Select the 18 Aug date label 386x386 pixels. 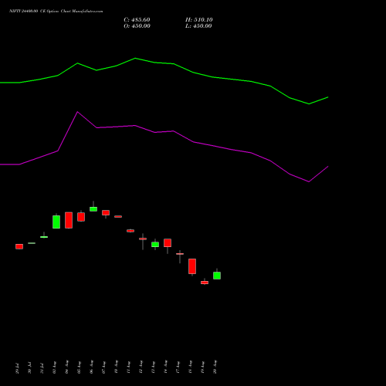pos(190,367)
